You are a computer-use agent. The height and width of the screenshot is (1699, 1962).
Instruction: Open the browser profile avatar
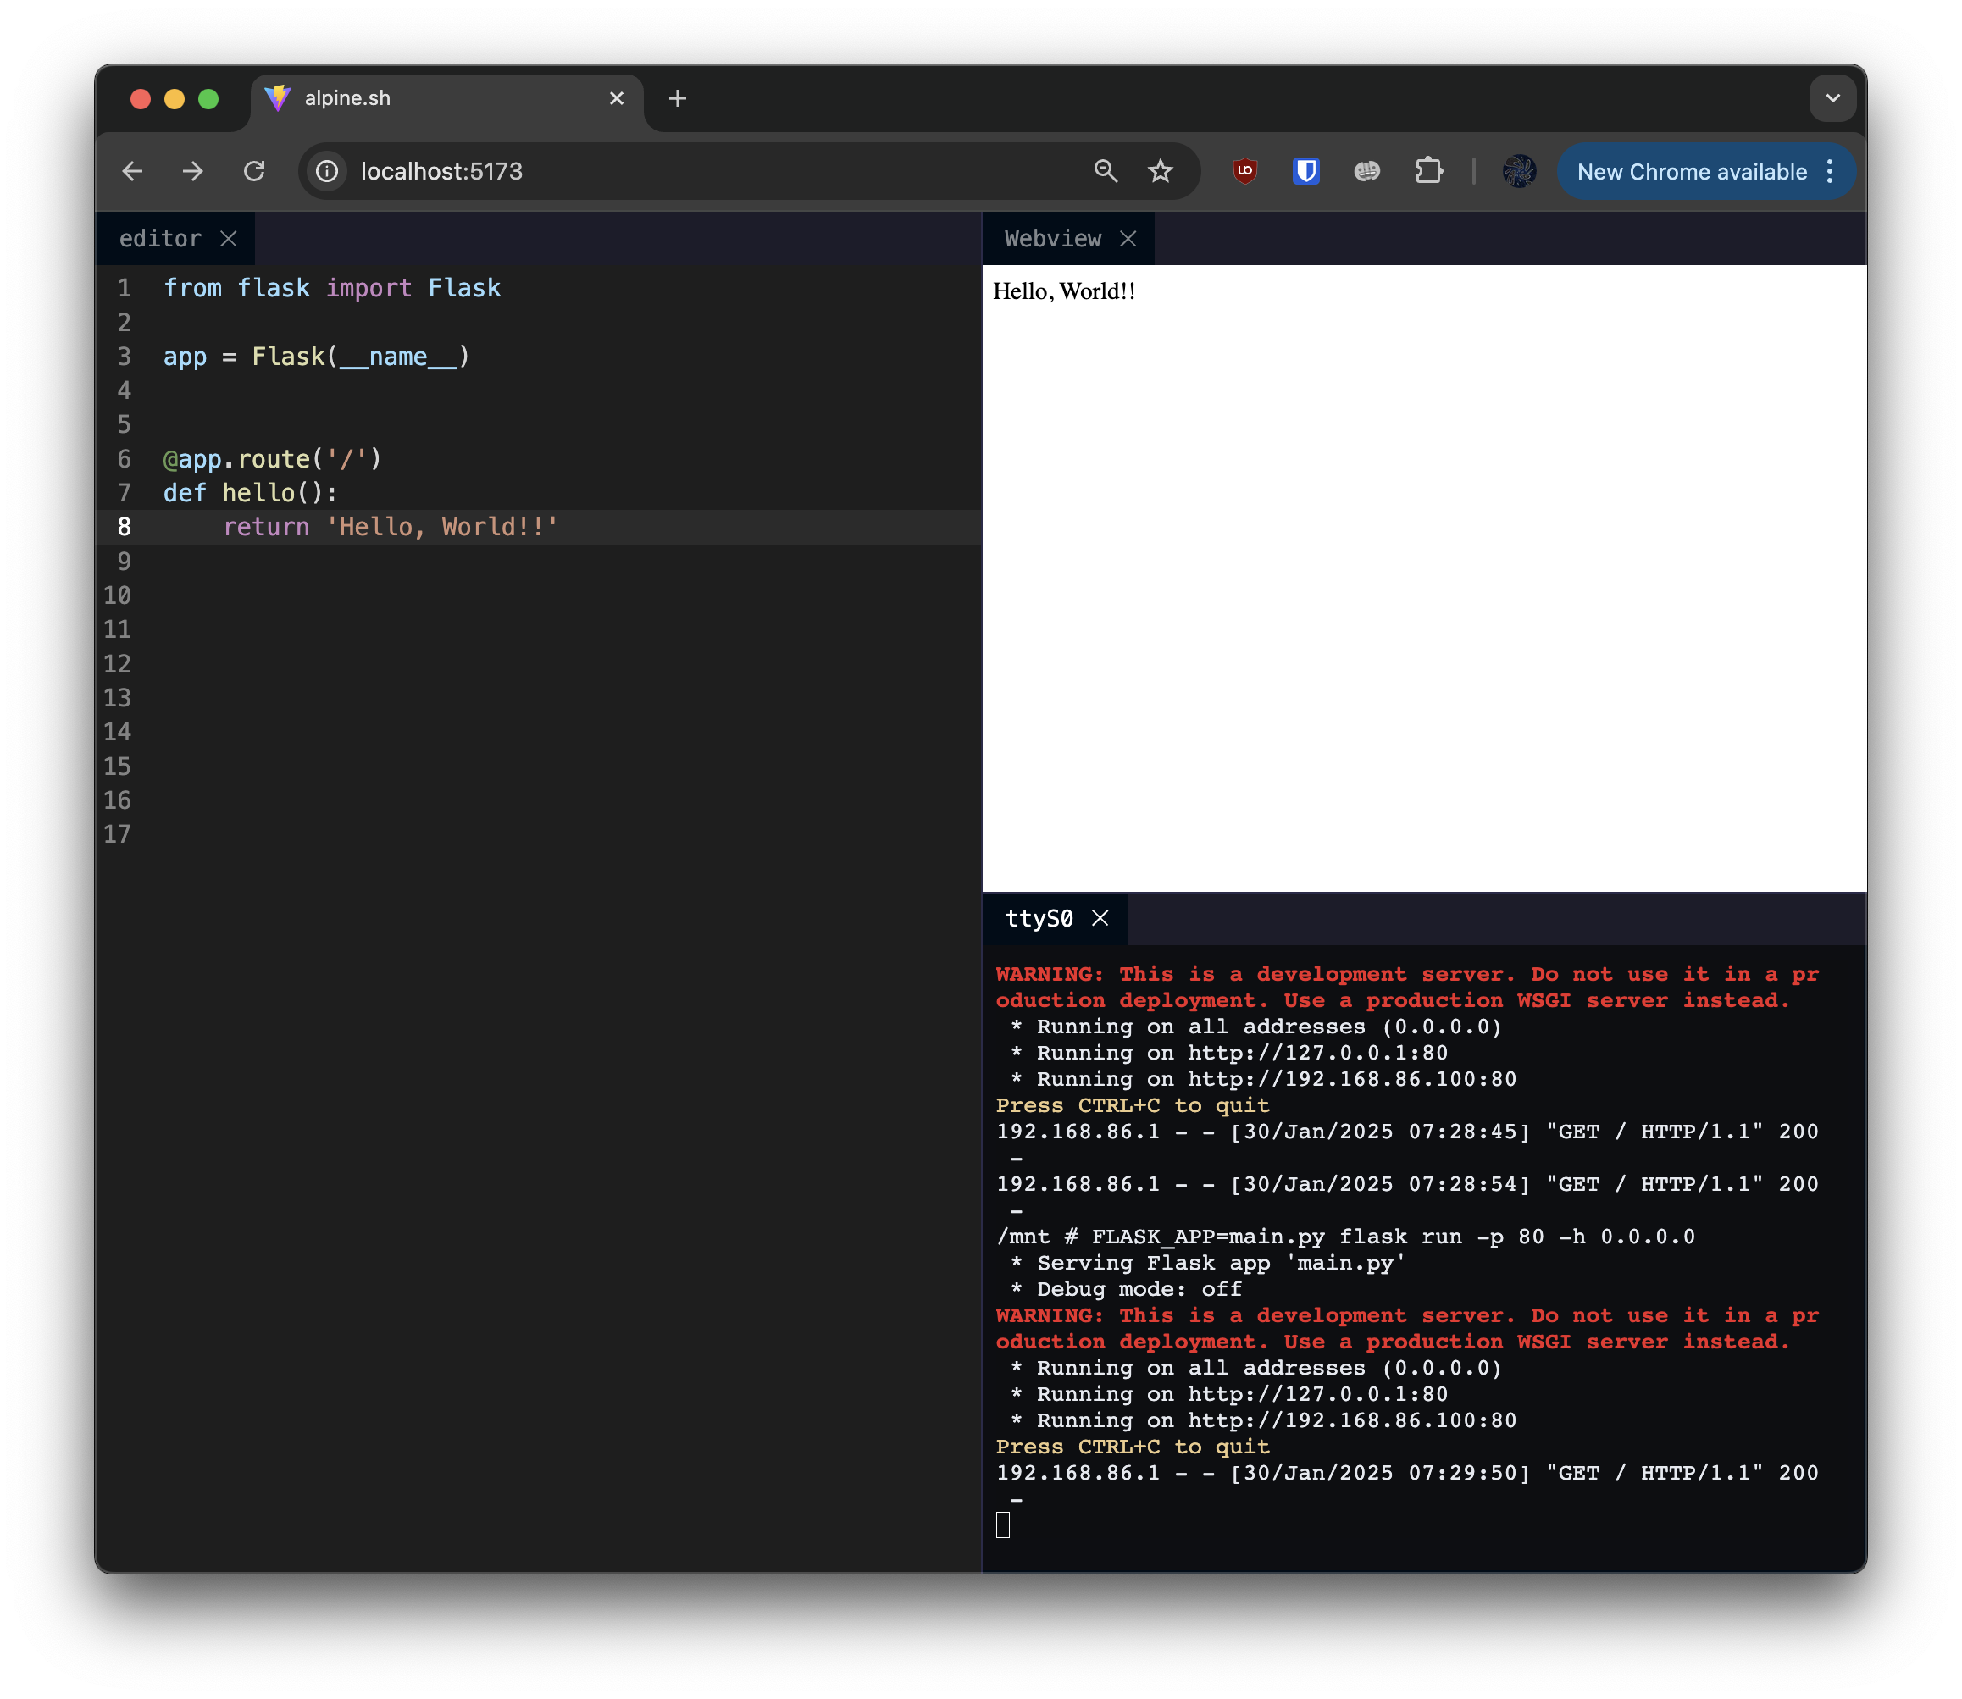pyautogui.click(x=1518, y=172)
